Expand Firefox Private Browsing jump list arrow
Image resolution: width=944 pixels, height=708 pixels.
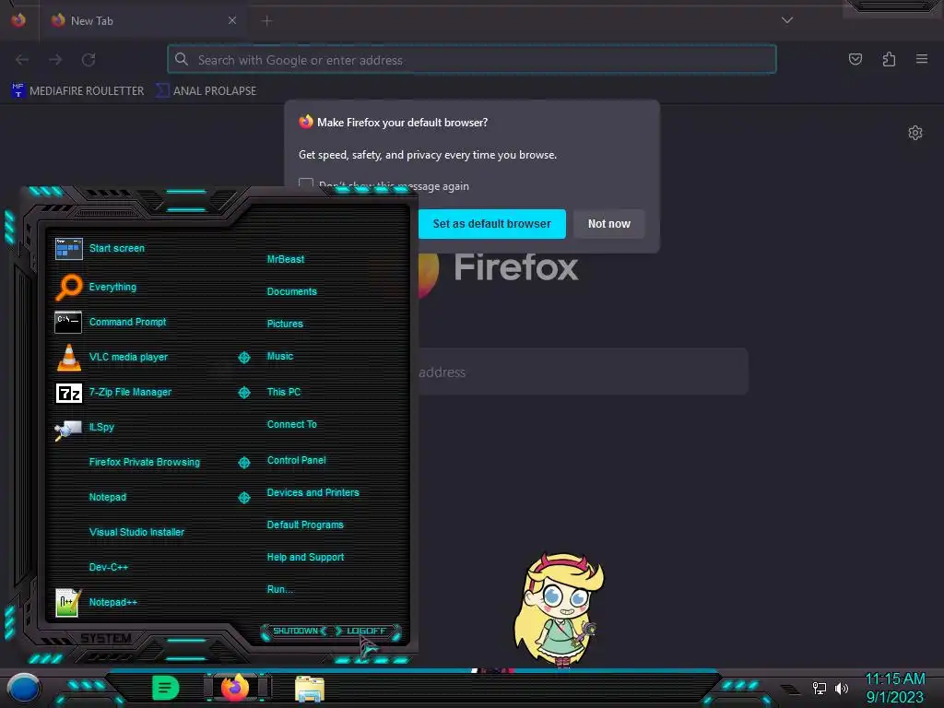243,463
